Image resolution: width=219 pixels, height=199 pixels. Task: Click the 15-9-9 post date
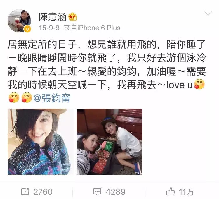pyautogui.click(x=49, y=28)
